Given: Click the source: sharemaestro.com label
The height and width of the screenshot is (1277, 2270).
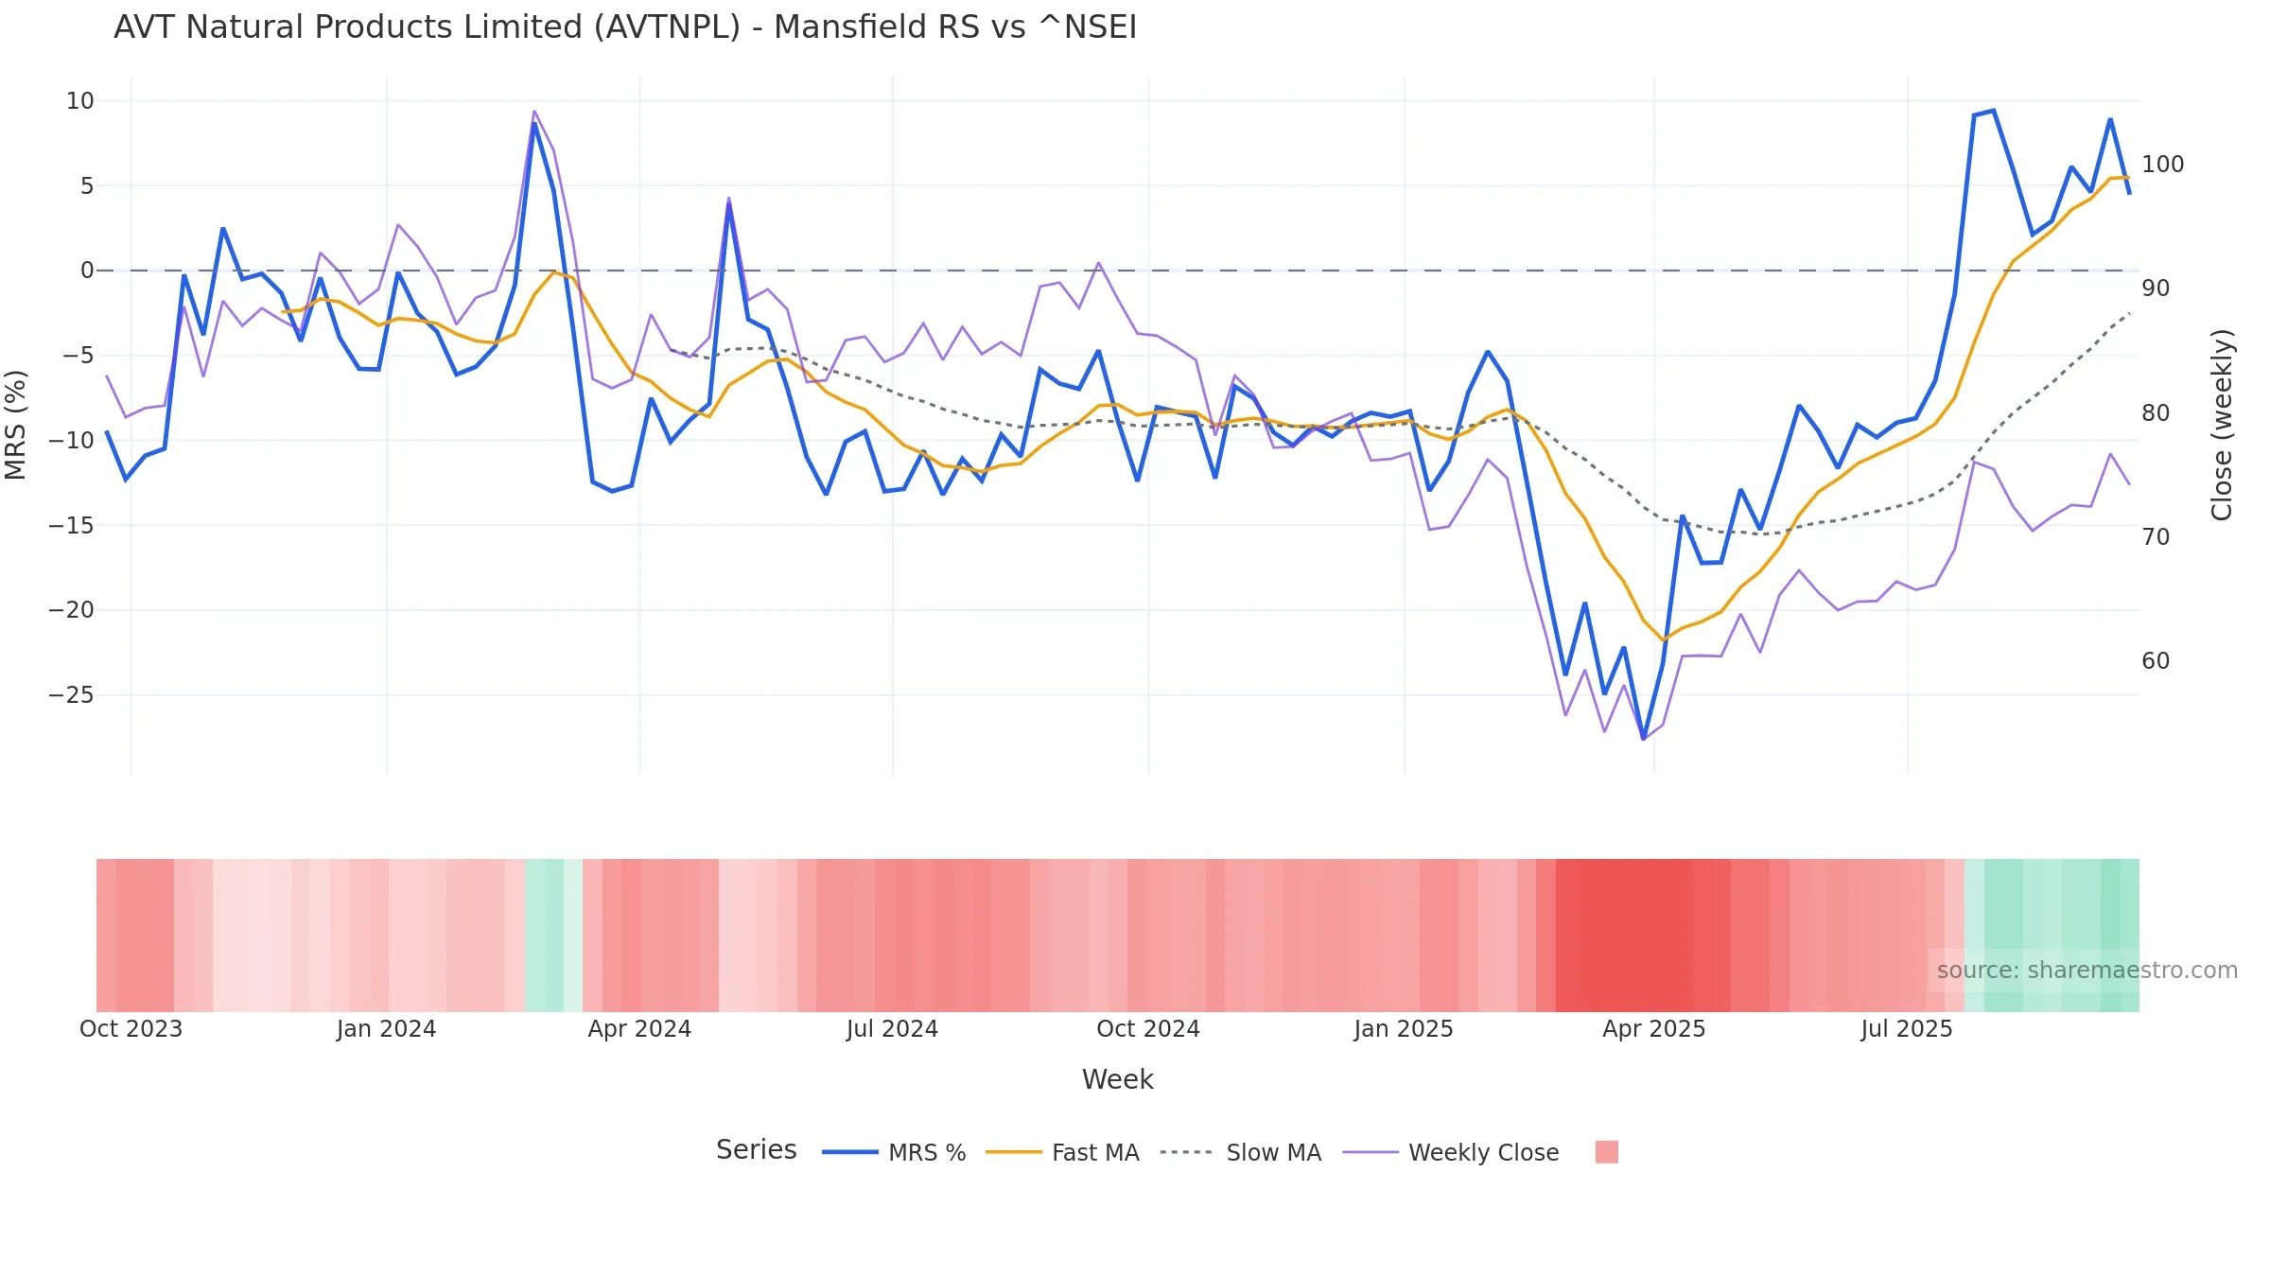Looking at the screenshot, I should click(x=2087, y=971).
